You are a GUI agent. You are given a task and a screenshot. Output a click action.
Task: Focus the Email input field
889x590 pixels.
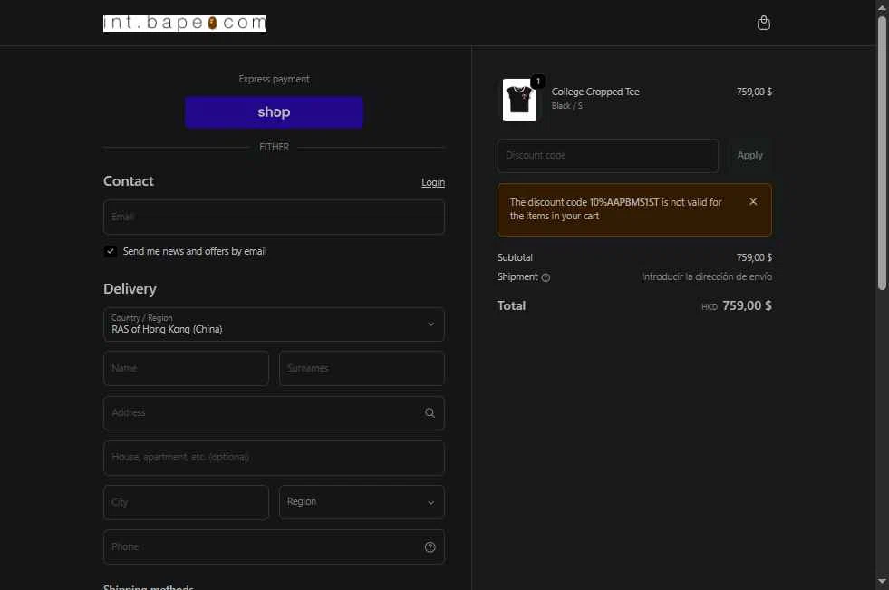[x=274, y=218]
